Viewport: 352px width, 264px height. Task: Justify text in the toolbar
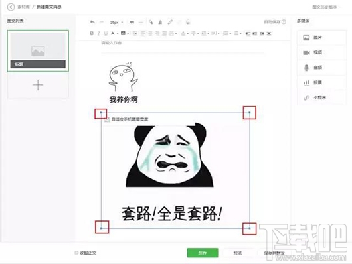click(165, 33)
